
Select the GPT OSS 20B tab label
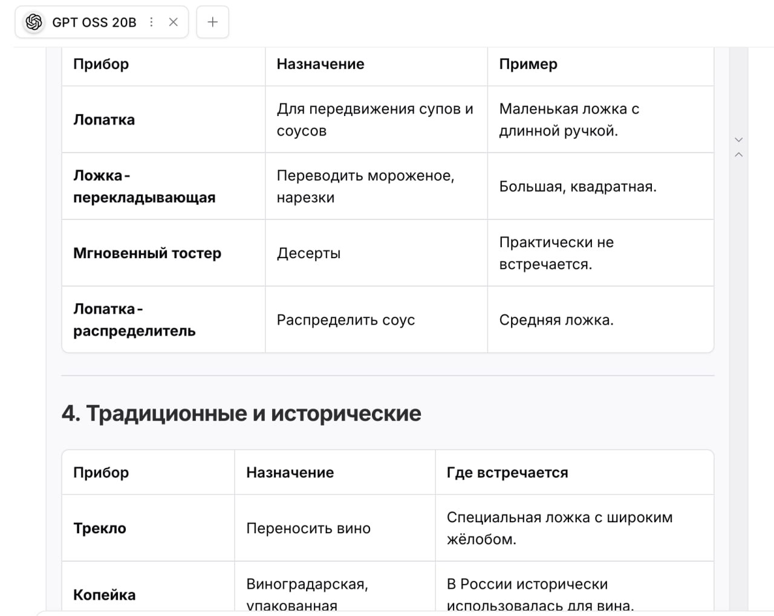click(94, 22)
